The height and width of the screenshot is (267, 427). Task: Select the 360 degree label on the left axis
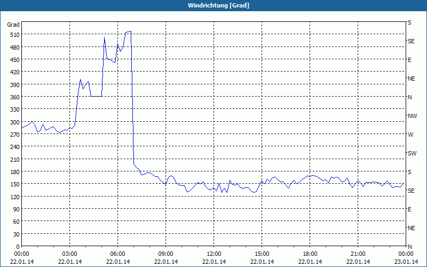point(15,97)
